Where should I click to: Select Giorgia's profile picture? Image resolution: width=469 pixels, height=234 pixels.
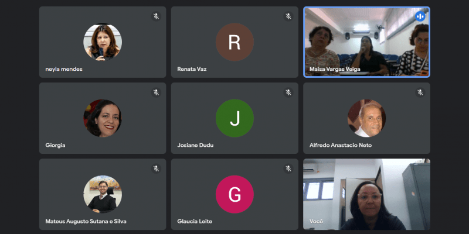click(103, 118)
